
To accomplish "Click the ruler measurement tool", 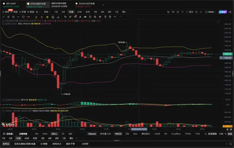I will point(70,17).
